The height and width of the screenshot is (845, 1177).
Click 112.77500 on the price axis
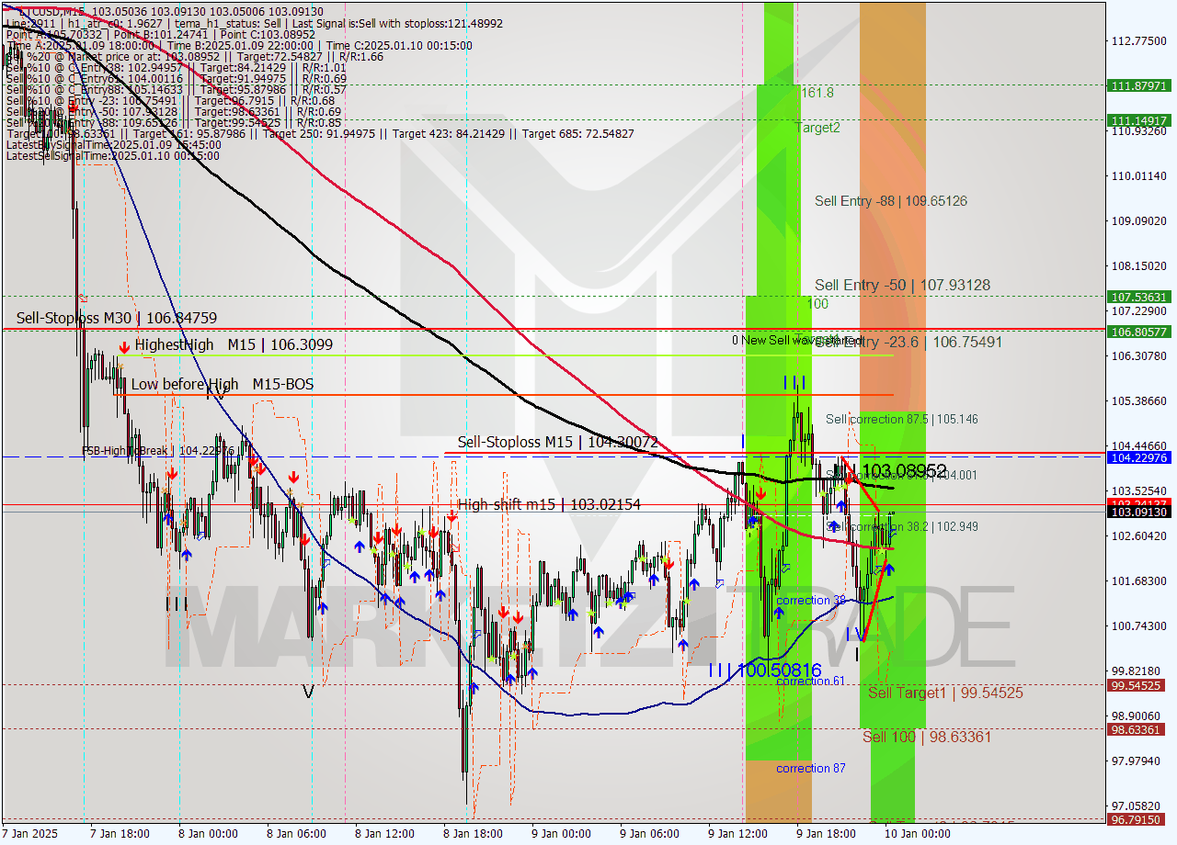1140,40
